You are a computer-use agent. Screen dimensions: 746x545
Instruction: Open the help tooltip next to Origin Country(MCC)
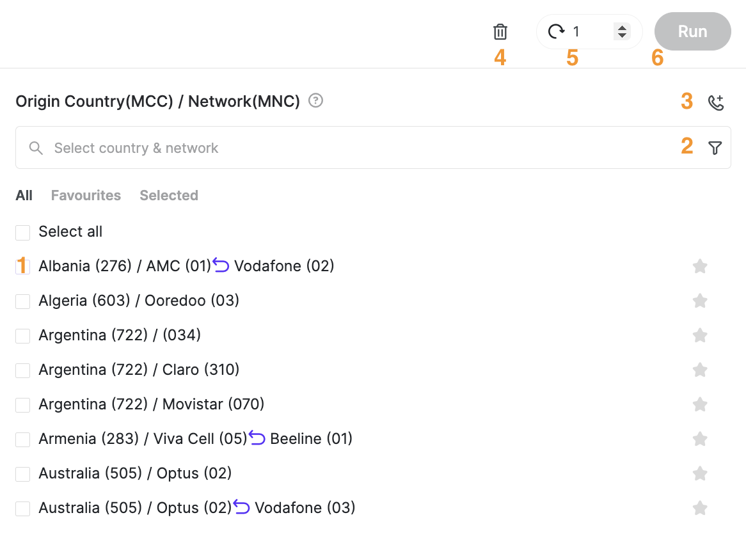coord(315,101)
